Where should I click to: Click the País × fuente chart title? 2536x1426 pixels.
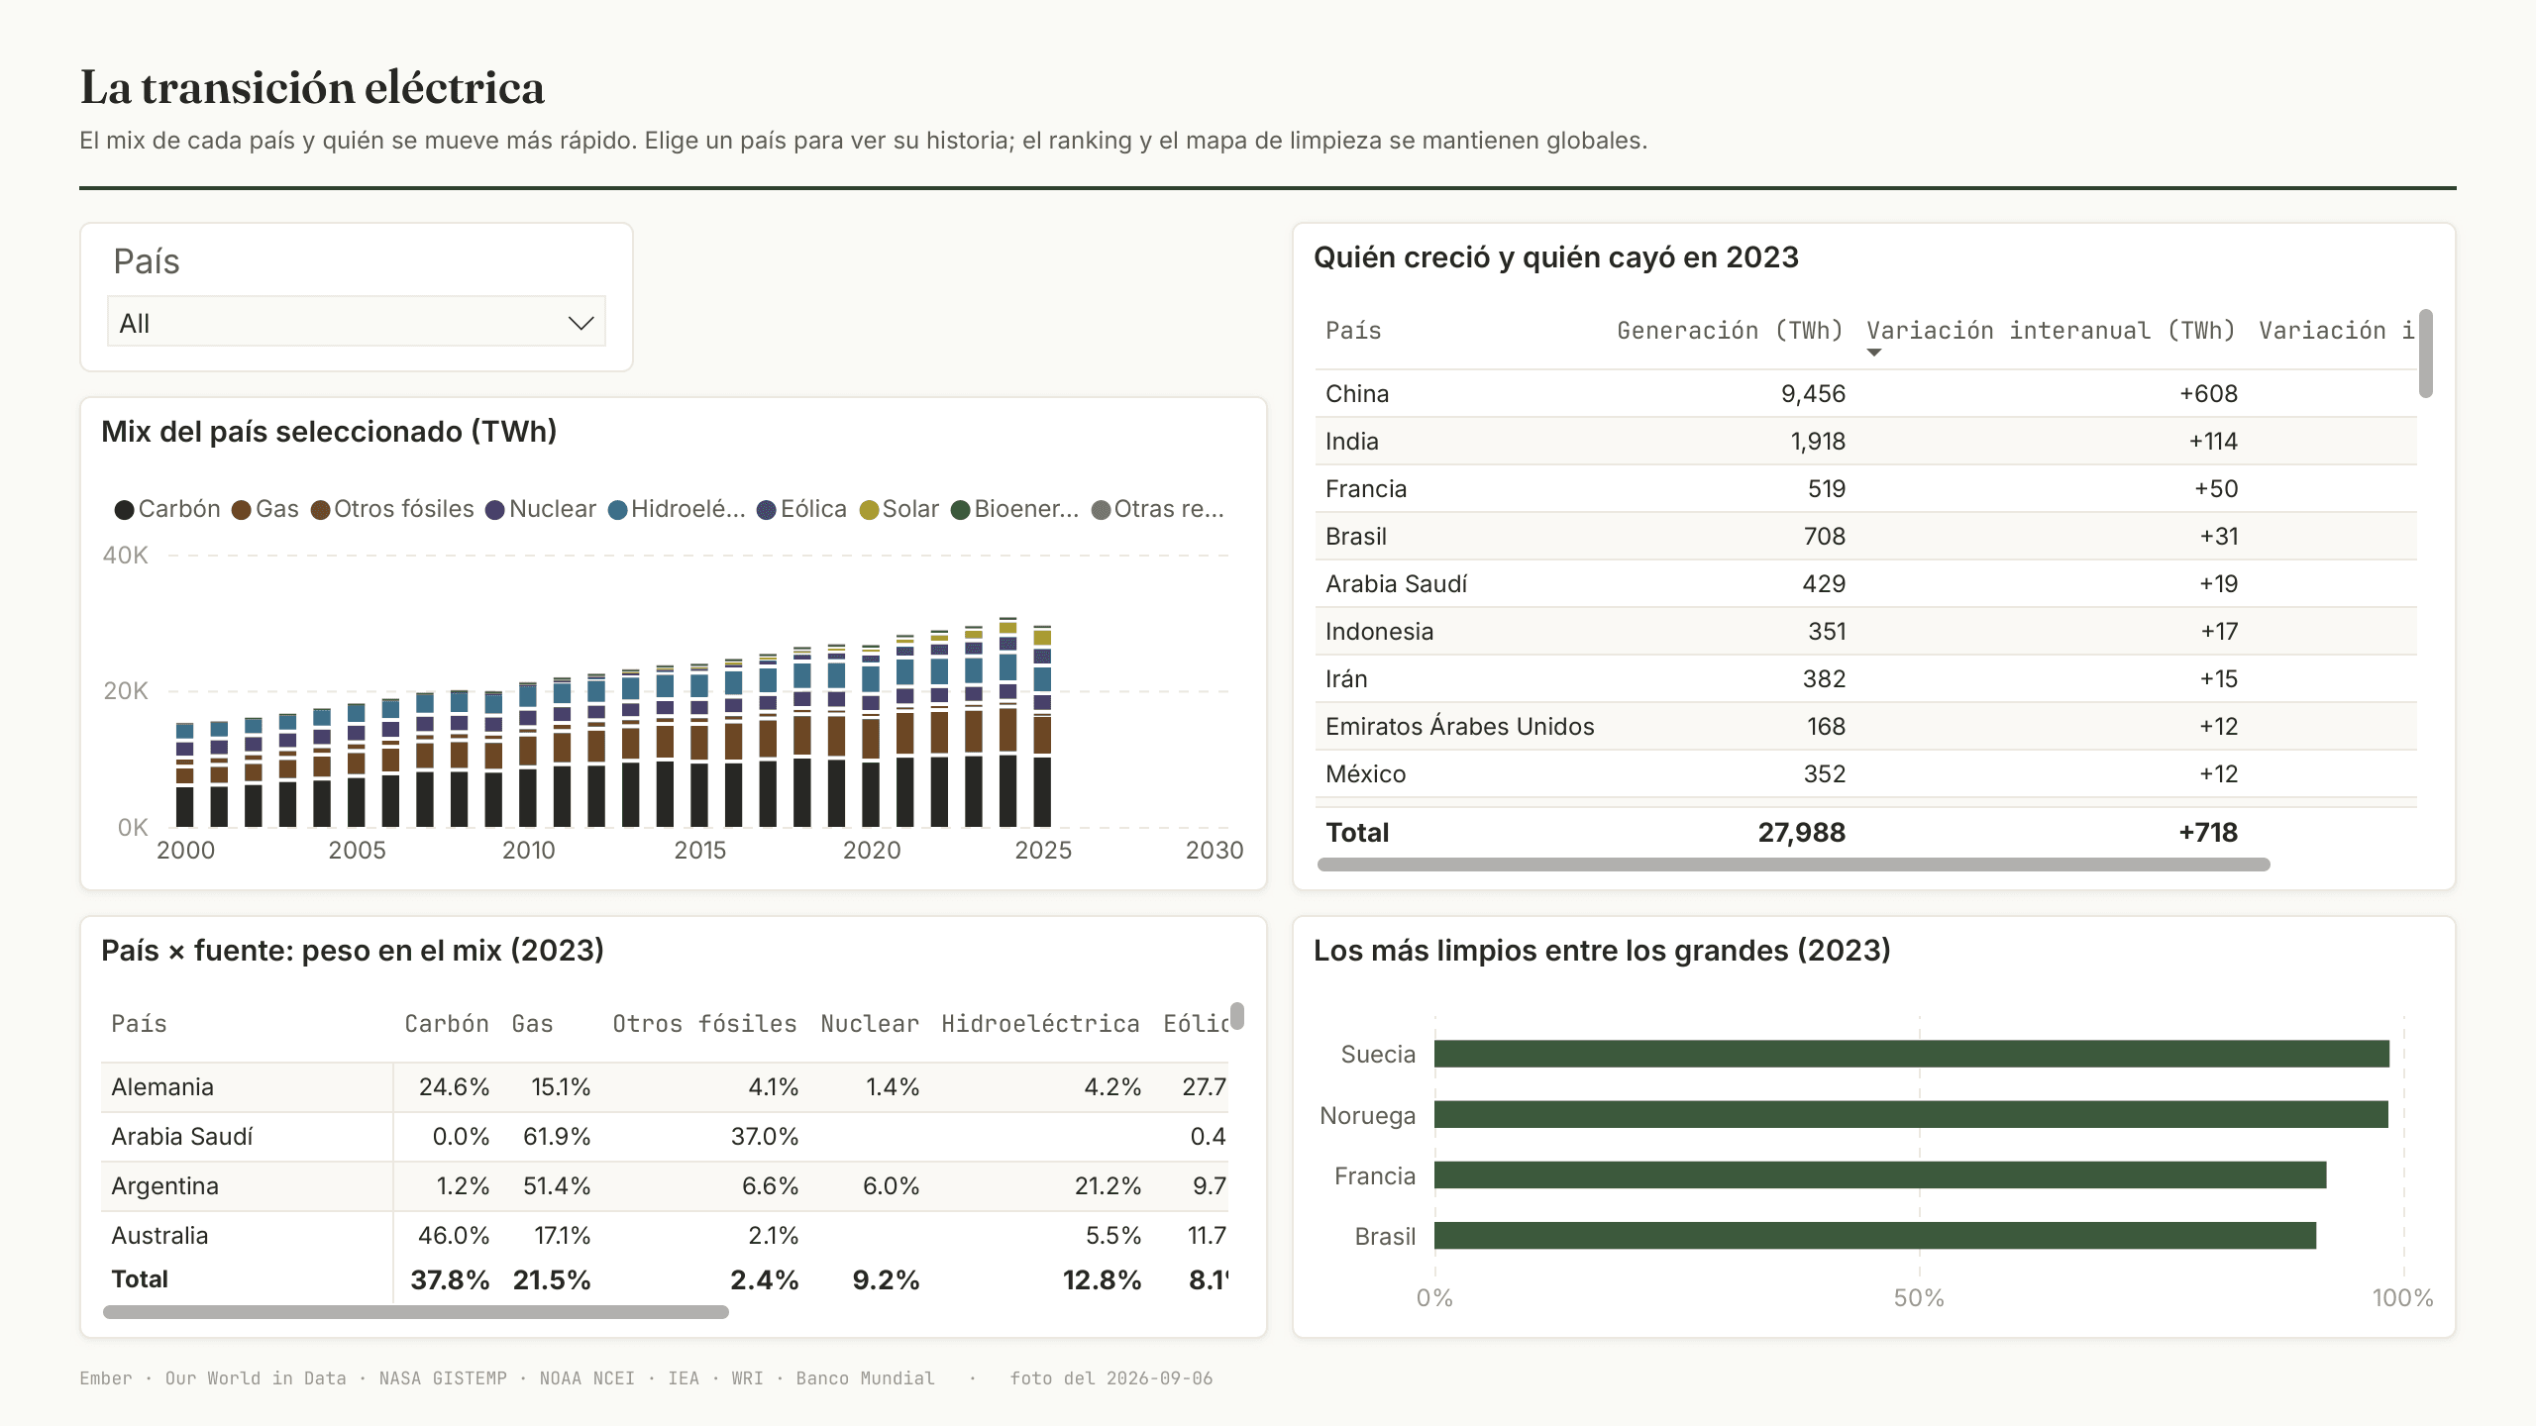(353, 951)
